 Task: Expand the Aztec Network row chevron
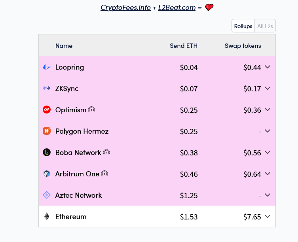[x=268, y=195]
